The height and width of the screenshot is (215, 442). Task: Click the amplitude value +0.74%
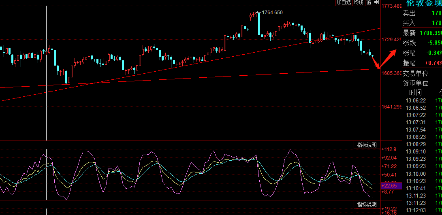(x=433, y=62)
